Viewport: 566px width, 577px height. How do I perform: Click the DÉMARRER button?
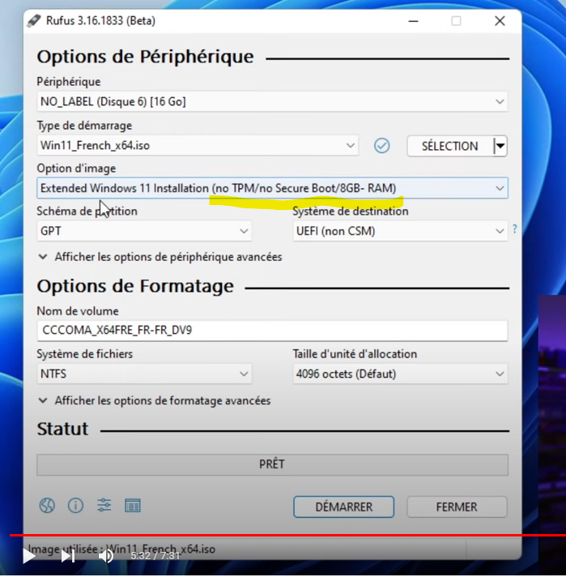(x=343, y=506)
